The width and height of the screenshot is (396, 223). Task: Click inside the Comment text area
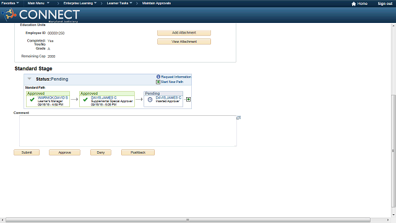click(128, 131)
